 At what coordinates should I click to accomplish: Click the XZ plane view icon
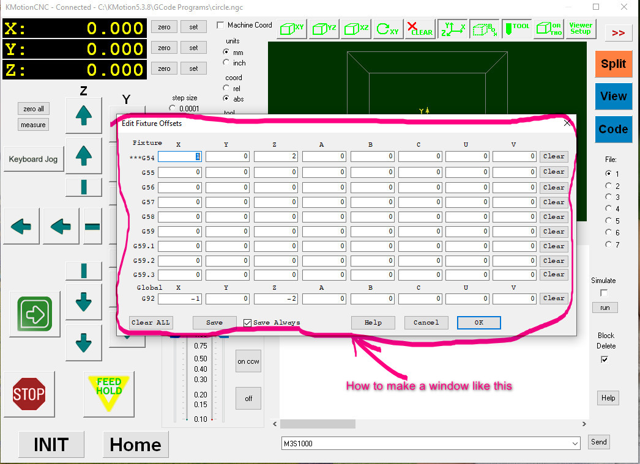[x=356, y=29]
